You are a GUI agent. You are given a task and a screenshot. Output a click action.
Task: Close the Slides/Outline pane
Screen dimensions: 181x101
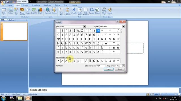(x=27, y=20)
